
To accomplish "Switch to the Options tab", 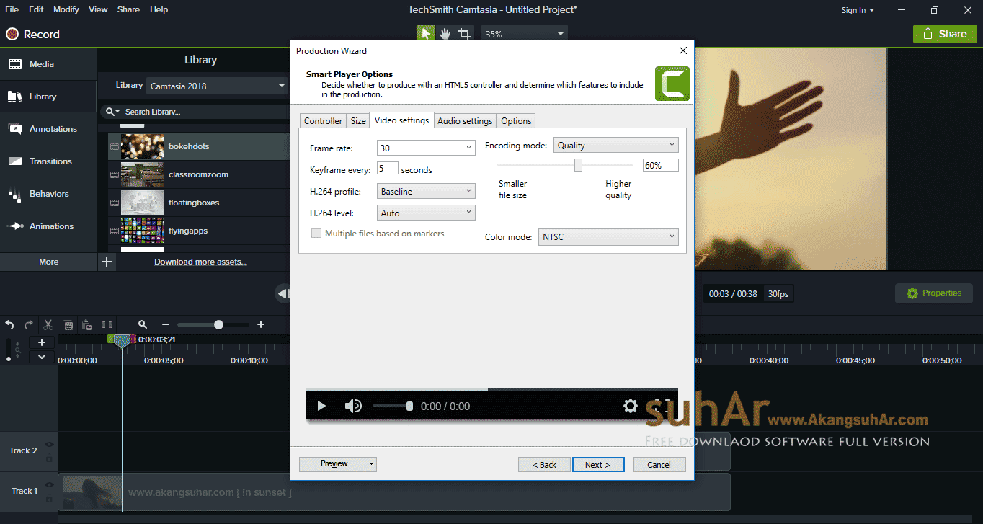I will click(x=516, y=121).
